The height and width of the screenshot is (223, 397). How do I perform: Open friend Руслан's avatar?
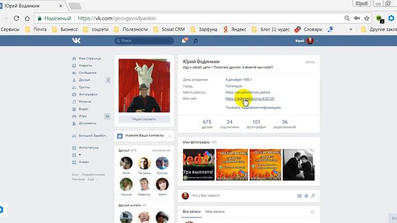pyautogui.click(x=162, y=163)
